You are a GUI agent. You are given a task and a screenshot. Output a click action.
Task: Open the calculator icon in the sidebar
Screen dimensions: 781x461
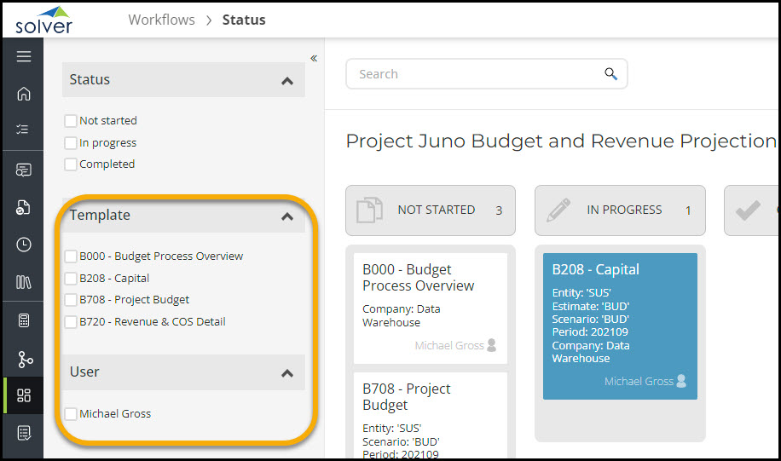(23, 320)
